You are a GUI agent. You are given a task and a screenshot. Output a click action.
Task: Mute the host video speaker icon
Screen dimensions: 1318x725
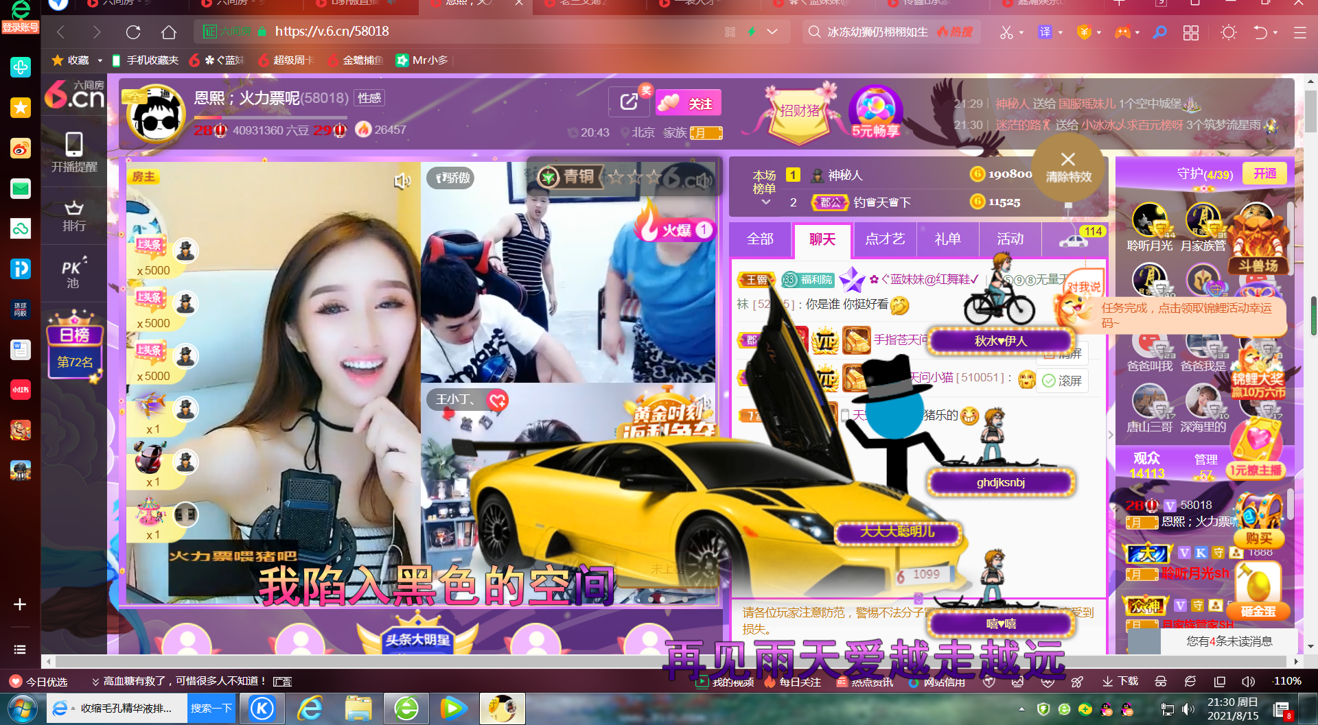402,181
